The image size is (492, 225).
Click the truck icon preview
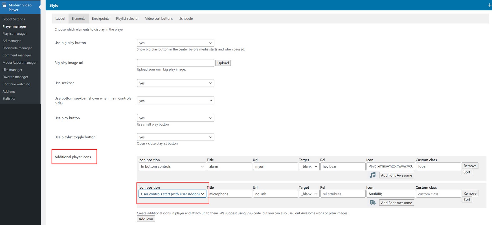tap(372, 203)
